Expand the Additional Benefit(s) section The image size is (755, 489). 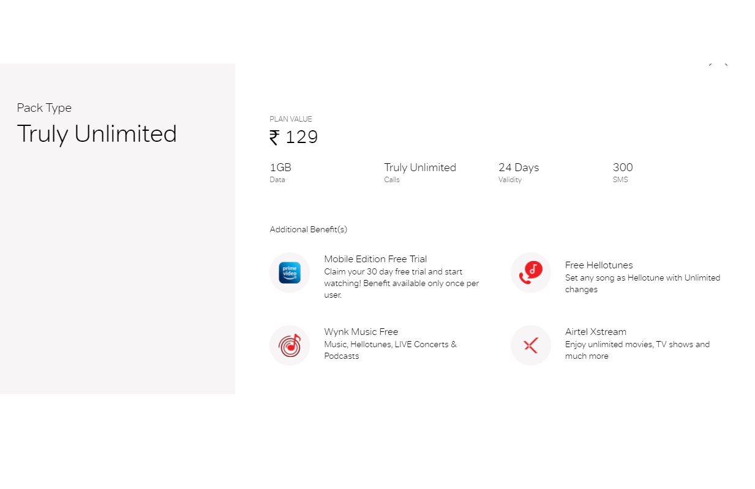click(x=308, y=229)
